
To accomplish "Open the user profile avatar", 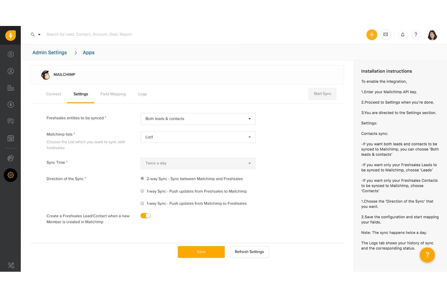I will [433, 35].
